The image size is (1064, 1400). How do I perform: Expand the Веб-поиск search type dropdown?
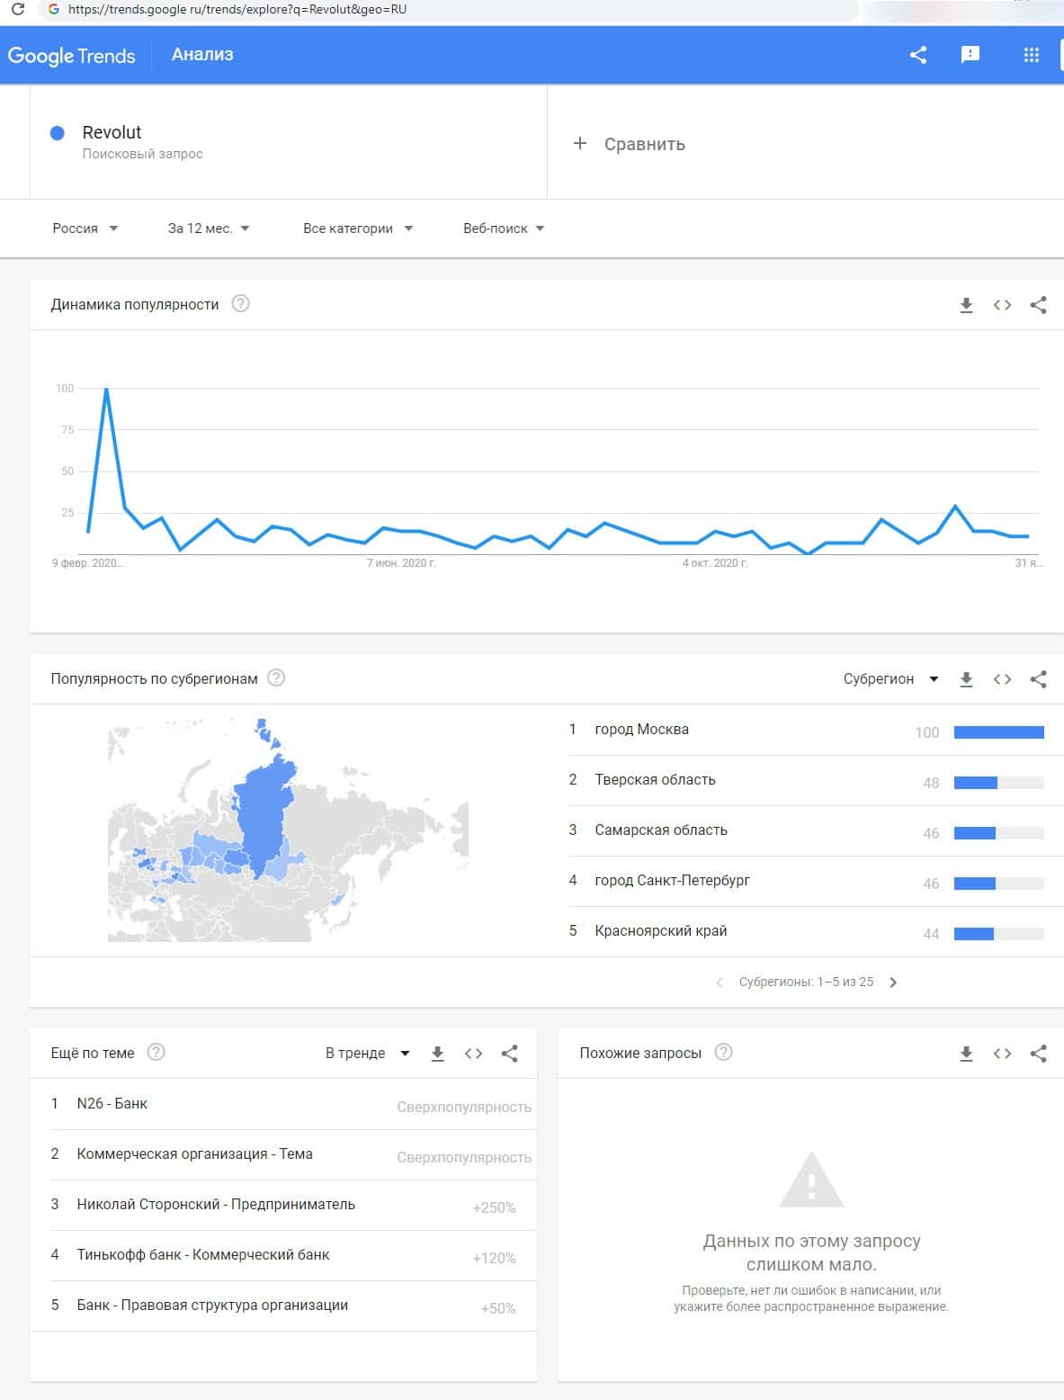click(x=504, y=229)
